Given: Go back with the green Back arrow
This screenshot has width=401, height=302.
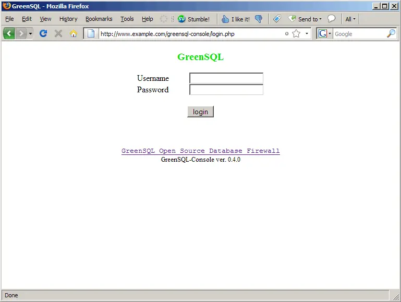Looking at the screenshot, I should pyautogui.click(x=9, y=33).
